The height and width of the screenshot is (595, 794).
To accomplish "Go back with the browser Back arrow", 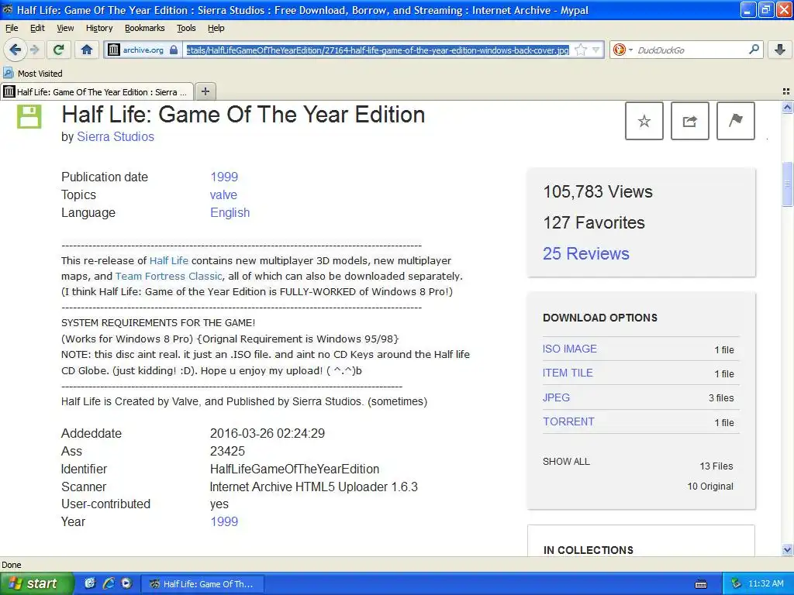I will pyautogui.click(x=16, y=50).
